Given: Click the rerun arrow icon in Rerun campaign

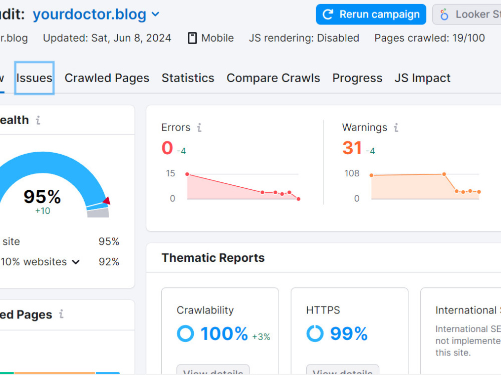Looking at the screenshot, I should (328, 15).
